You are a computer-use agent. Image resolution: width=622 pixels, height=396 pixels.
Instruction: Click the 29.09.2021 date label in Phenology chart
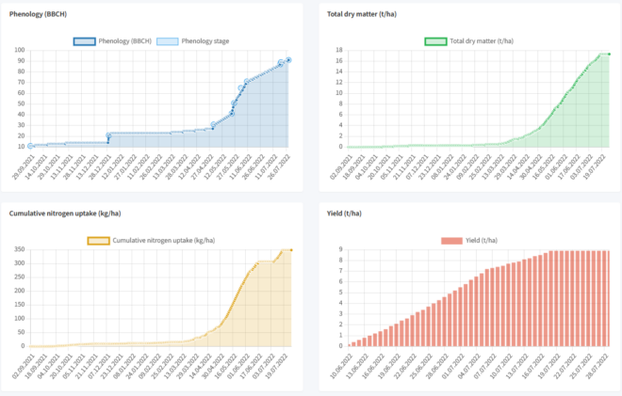click(24, 167)
